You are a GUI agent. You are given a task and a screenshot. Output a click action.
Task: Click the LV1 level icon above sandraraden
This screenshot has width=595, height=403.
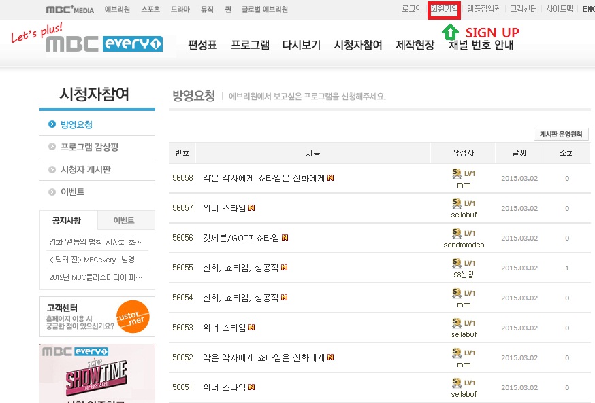coord(464,233)
